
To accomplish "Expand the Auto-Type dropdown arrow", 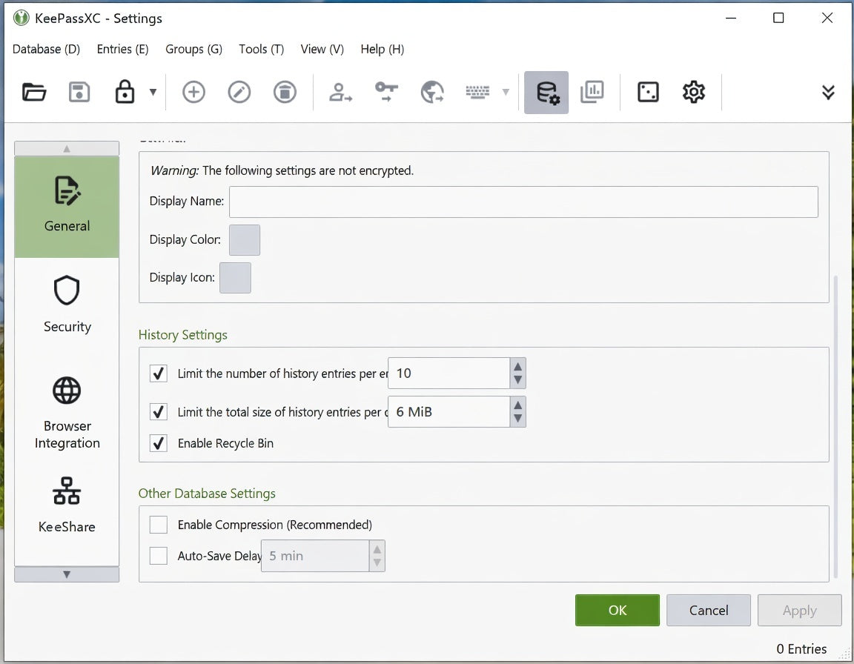I will tap(506, 92).
